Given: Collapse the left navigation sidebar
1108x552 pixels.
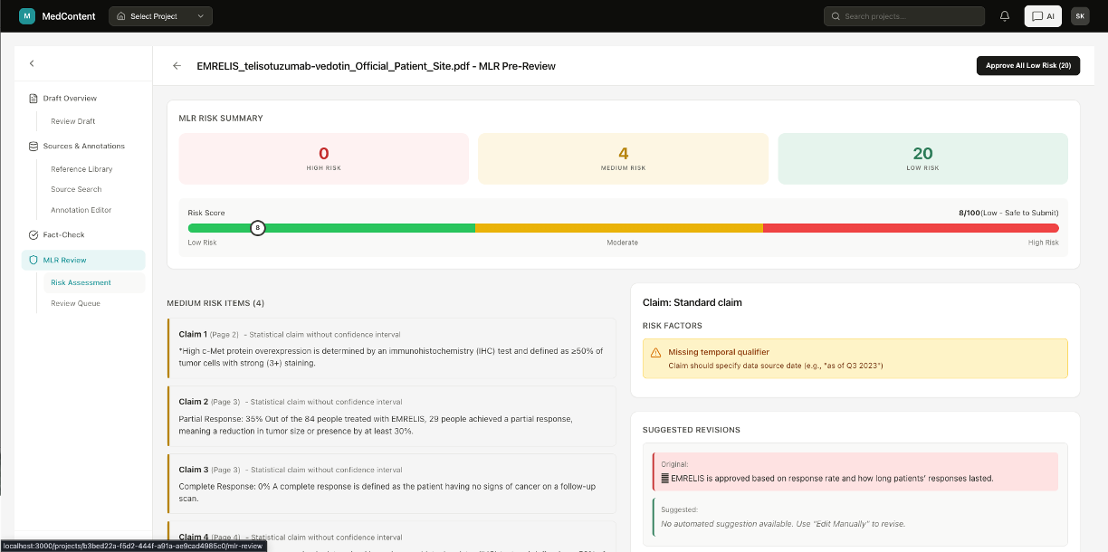Looking at the screenshot, I should point(31,62).
